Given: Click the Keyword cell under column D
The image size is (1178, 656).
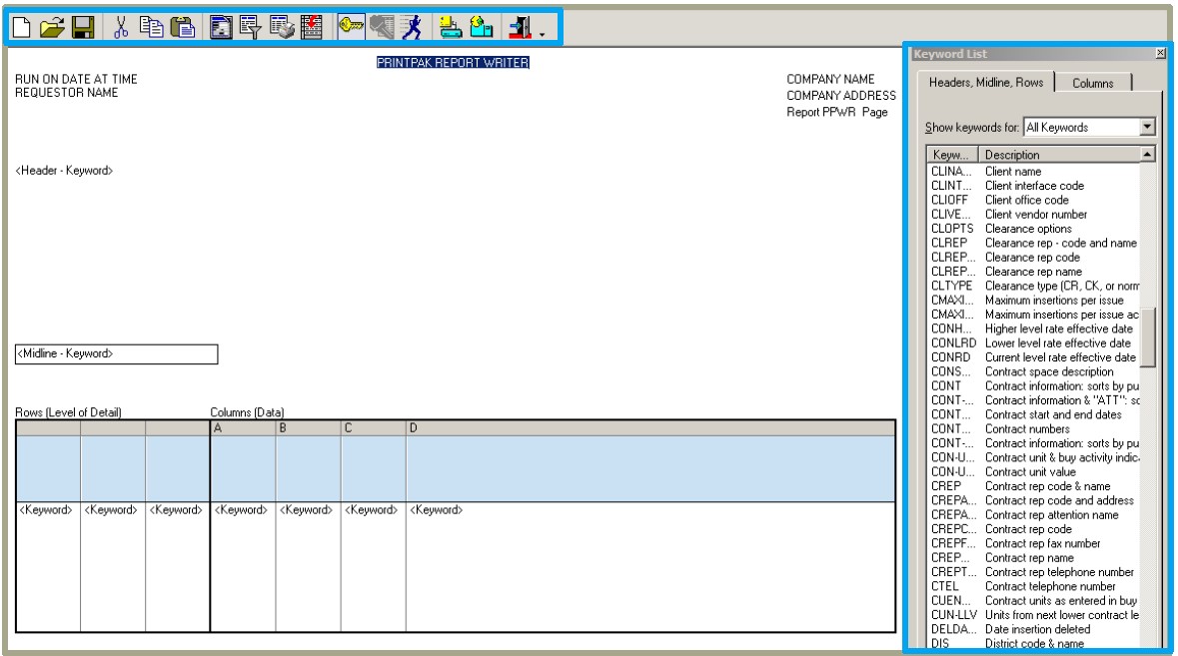Looking at the screenshot, I should click(x=437, y=509).
